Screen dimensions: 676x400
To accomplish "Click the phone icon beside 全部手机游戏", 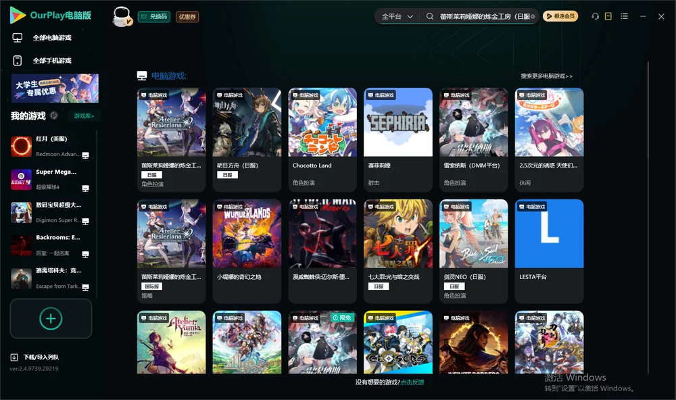I will [x=18, y=61].
